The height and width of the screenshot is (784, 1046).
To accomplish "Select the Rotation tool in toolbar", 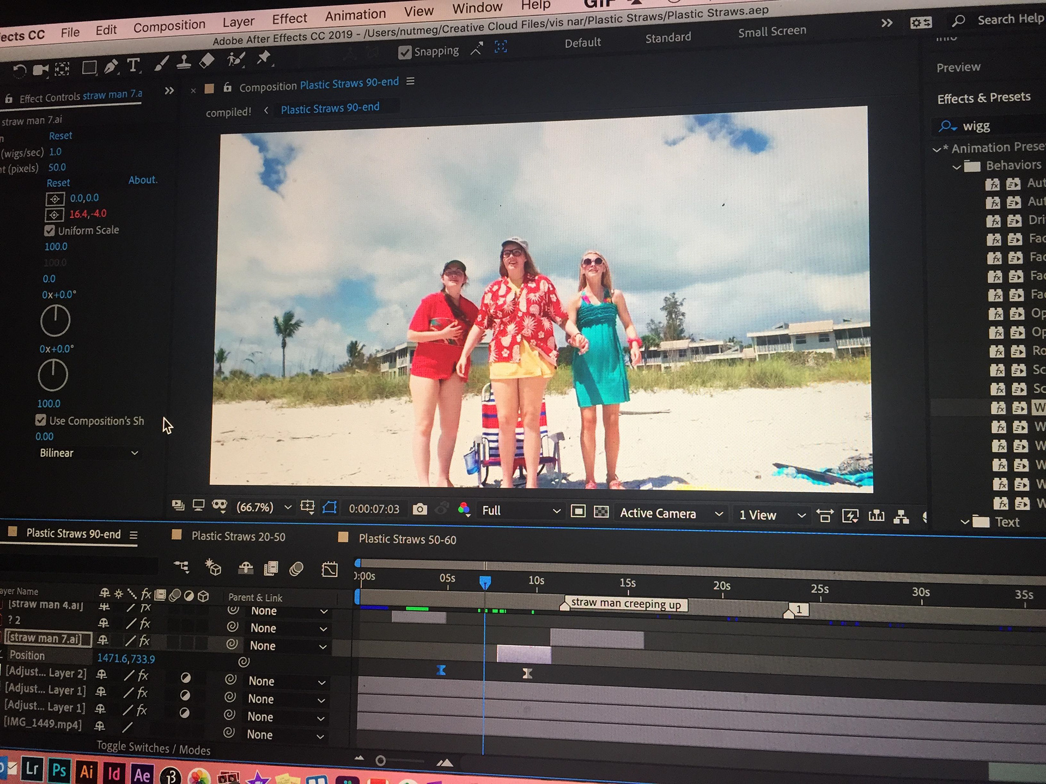I will 19,71.
